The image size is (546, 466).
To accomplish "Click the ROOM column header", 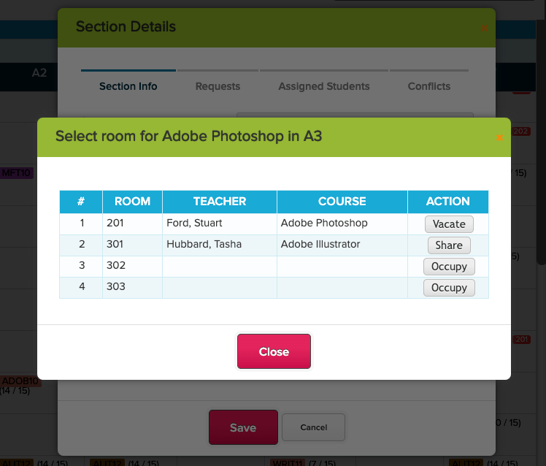I will pyautogui.click(x=132, y=202).
